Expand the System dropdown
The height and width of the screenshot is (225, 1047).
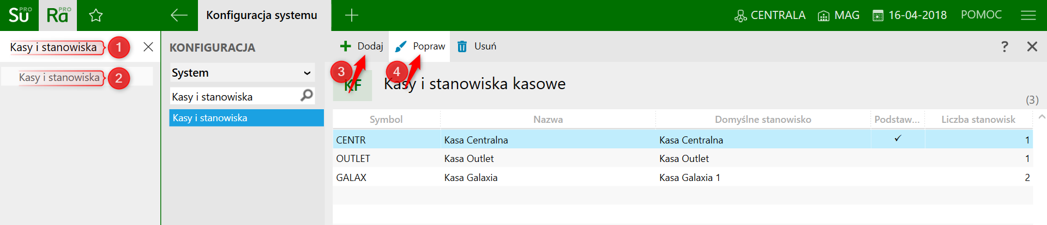[242, 73]
